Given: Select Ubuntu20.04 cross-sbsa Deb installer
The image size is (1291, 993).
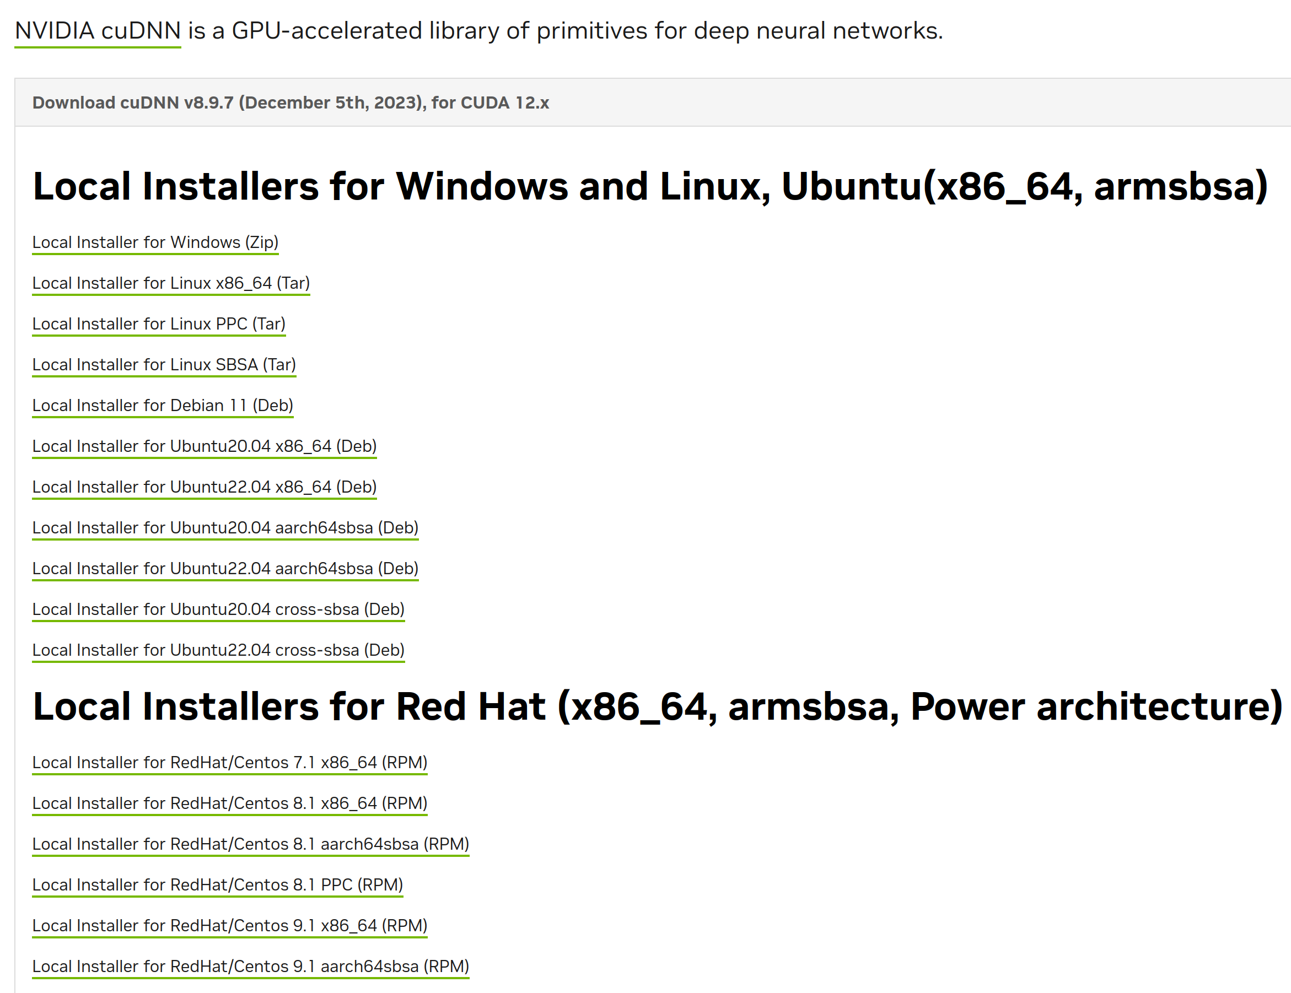Looking at the screenshot, I should click(x=218, y=609).
